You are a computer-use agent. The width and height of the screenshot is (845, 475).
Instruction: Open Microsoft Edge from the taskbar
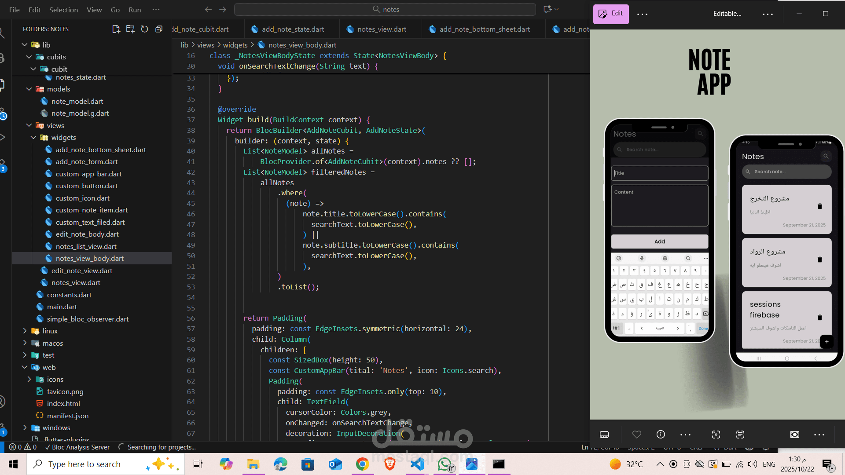280,464
